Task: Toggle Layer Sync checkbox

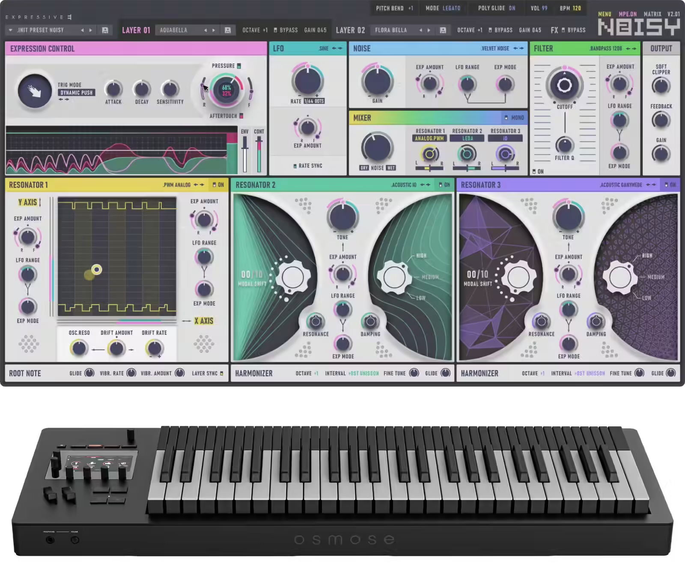Action: [x=221, y=373]
